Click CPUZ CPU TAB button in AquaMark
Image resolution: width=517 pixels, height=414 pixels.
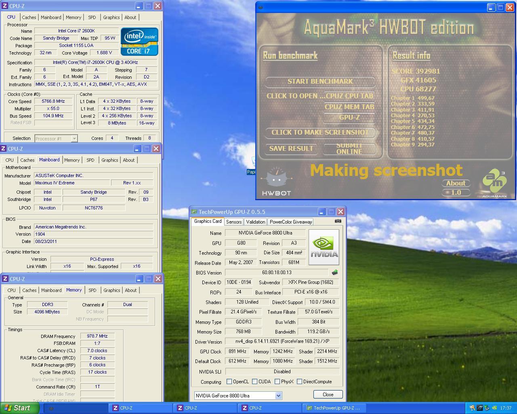(x=349, y=96)
